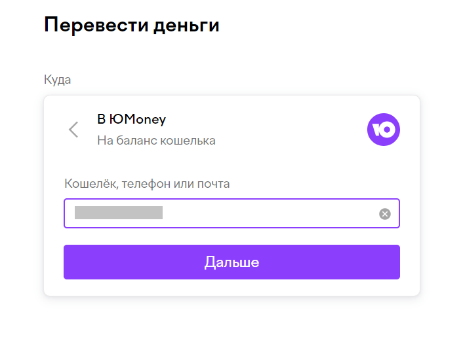
Task: Focus the wallet, phone or email field
Action: tap(262, 213)
